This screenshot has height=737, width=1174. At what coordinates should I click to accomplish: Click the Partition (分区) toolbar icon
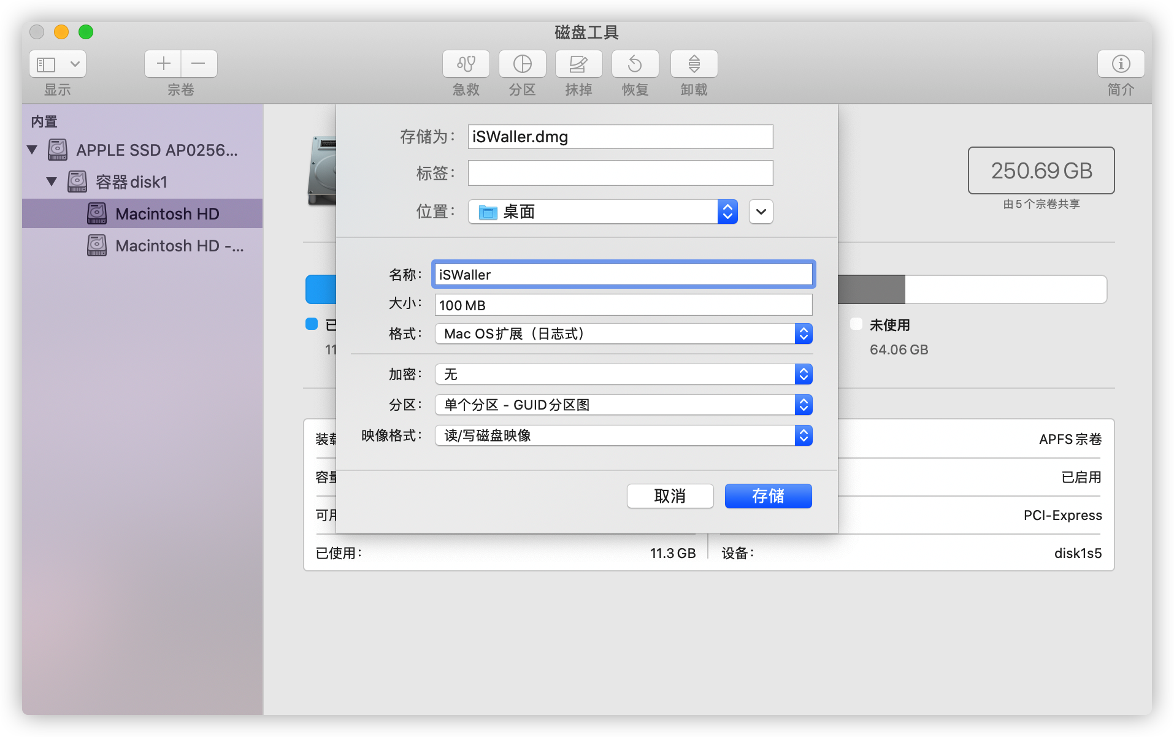[522, 64]
